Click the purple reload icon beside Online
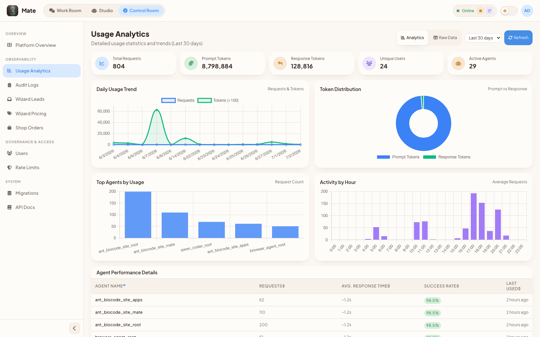 pos(489,11)
